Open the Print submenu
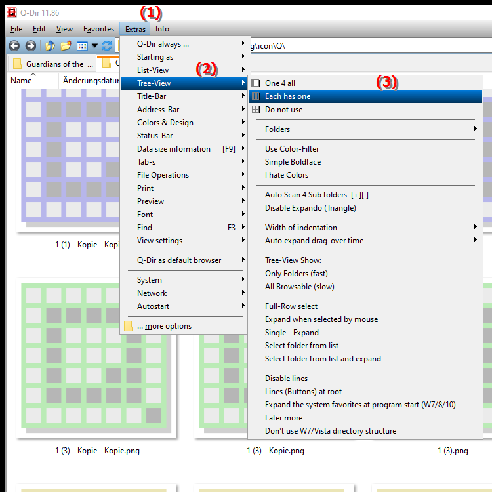The height and width of the screenshot is (492, 492). (x=184, y=188)
